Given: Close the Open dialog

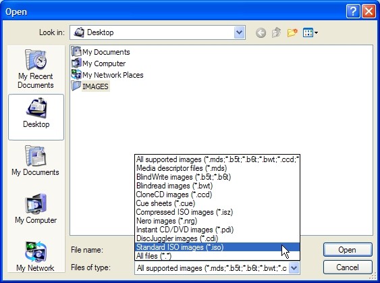Looking at the screenshot, I should (x=369, y=11).
